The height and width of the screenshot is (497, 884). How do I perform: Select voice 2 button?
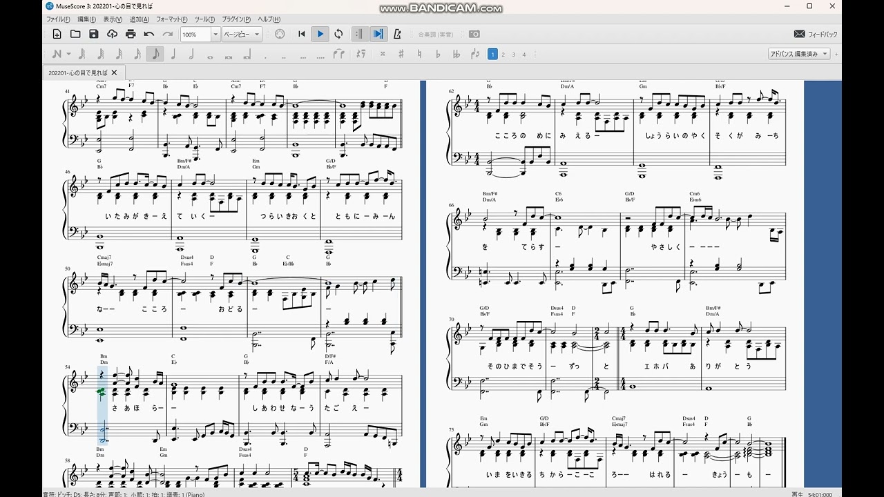[x=503, y=54]
